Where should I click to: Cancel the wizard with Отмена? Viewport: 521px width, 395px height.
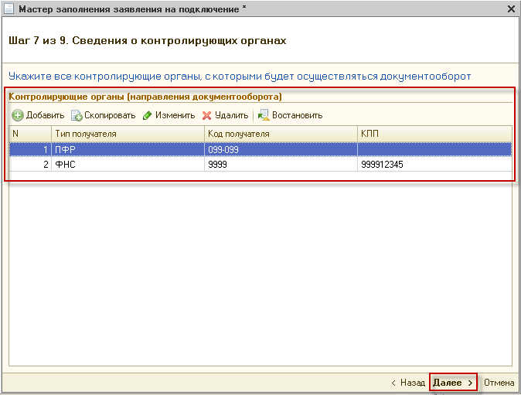(499, 383)
